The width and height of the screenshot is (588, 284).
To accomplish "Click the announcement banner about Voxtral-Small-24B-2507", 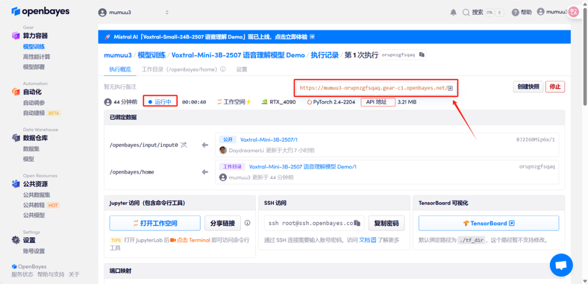I will (x=334, y=37).
